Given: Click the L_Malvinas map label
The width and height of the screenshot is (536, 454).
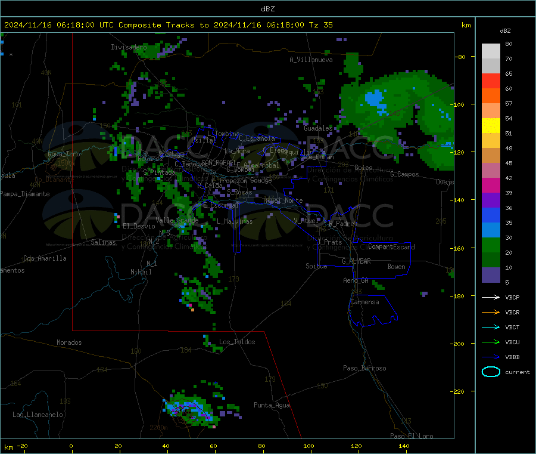Looking at the screenshot, I should click(235, 221).
